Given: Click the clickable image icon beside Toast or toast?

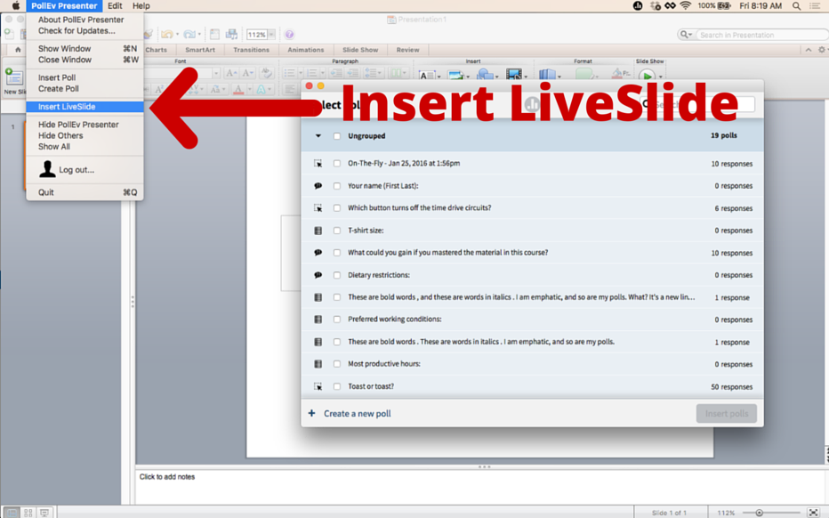Looking at the screenshot, I should tap(318, 386).
